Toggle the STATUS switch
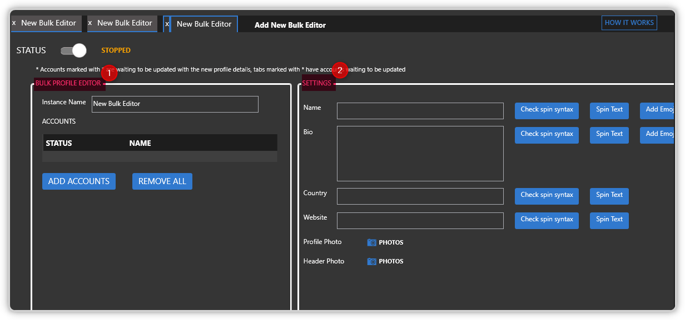Screen dimensions: 685x320 [73, 50]
